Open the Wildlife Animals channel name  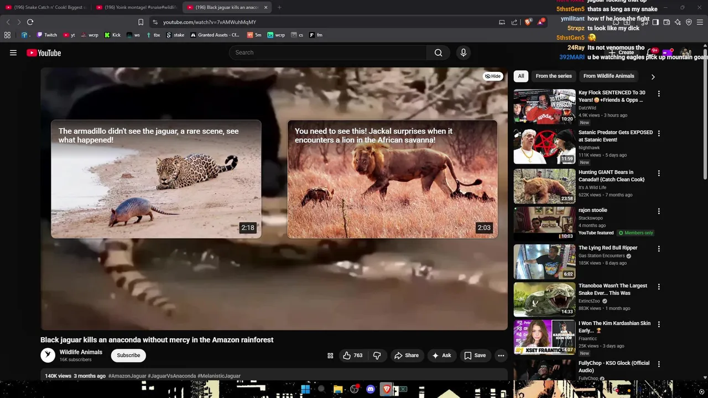coord(81,352)
